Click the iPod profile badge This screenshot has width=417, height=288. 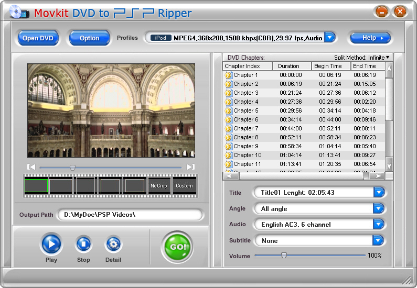pyautogui.click(x=161, y=38)
